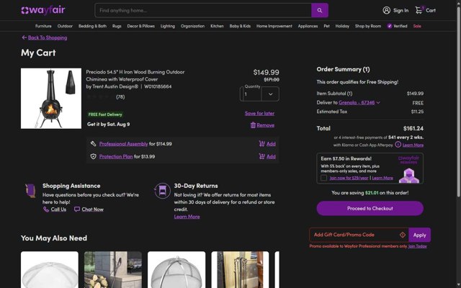
Task: Click the Find anything home search field
Action: 203,10
